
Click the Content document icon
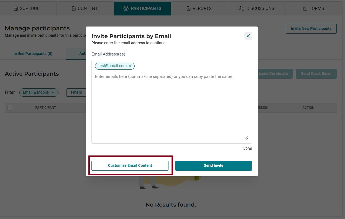coord(74,9)
